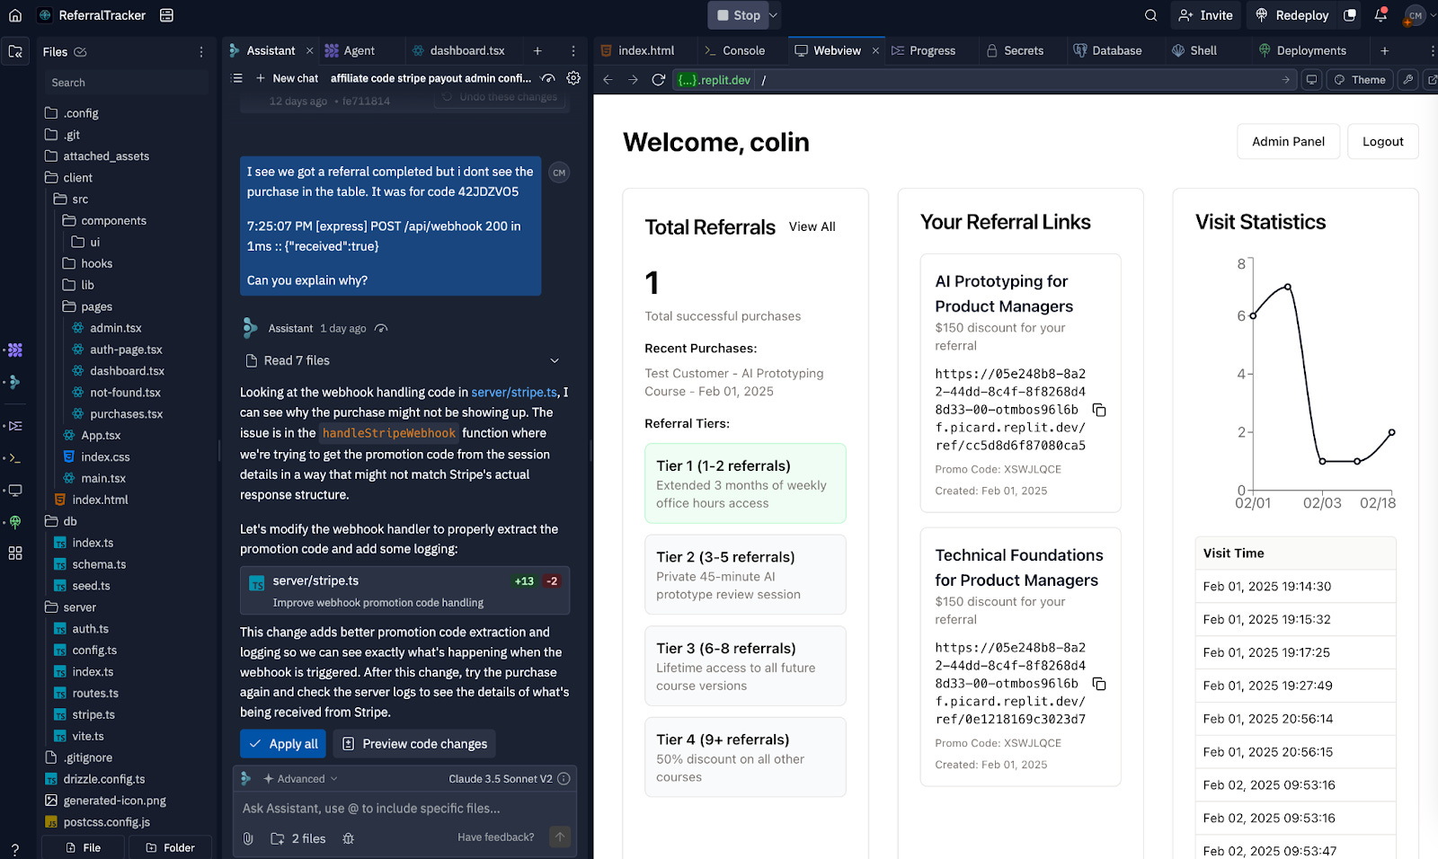Open the Advanced options dropdown
This screenshot has height=859, width=1438.
[x=301, y=779]
